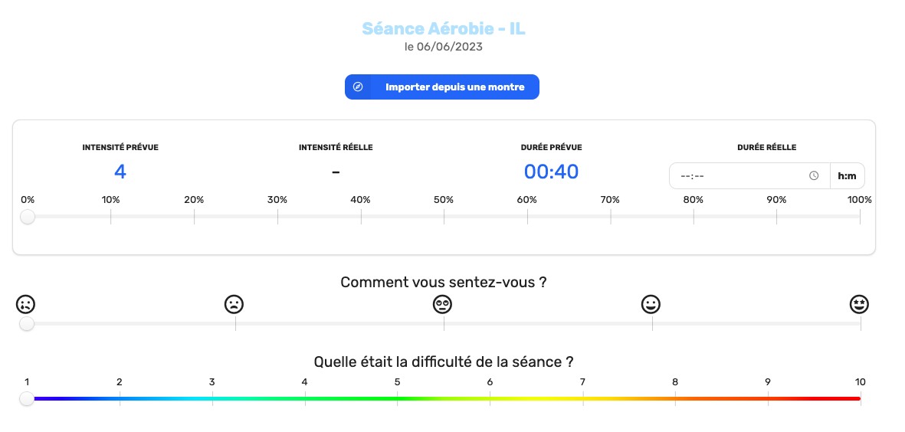The height and width of the screenshot is (432, 905).
Task: Click the compass icon on the import button
Action: pyautogui.click(x=358, y=87)
